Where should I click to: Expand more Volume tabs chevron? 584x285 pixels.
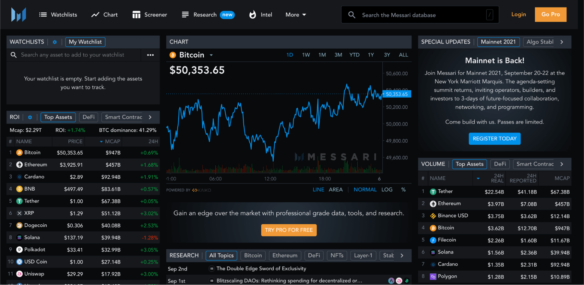[x=562, y=164]
